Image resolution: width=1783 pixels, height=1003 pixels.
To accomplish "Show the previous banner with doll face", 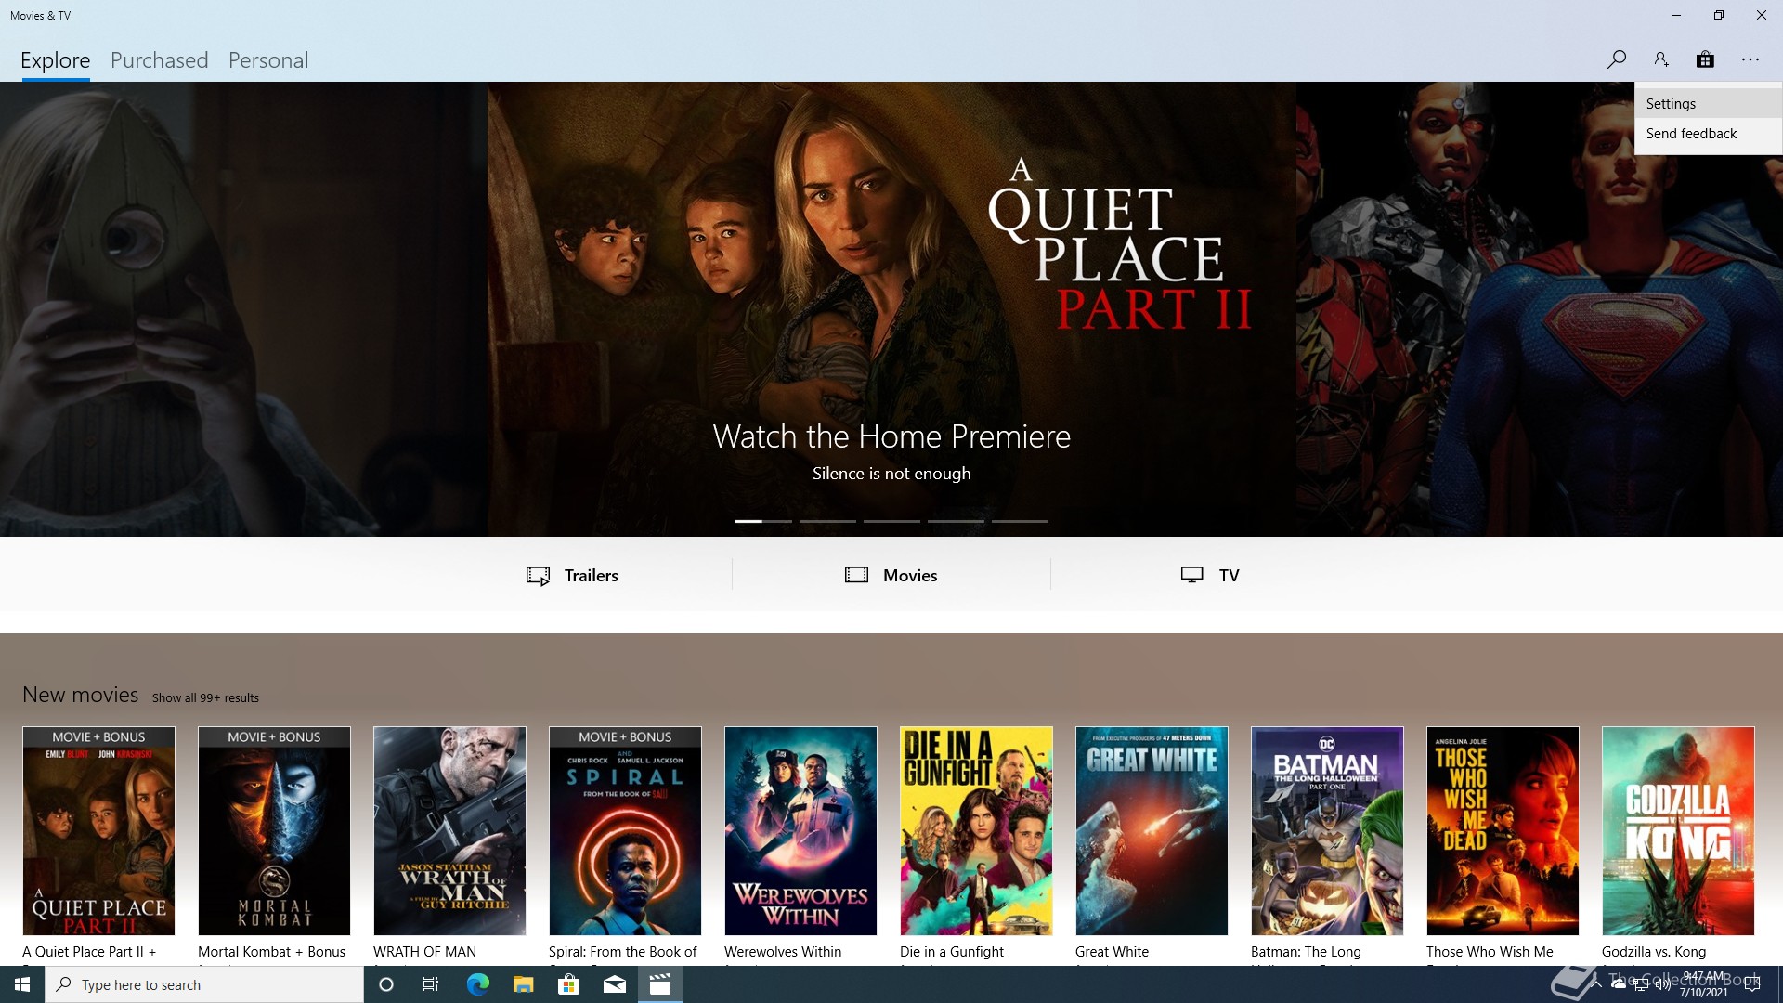I will point(243,309).
